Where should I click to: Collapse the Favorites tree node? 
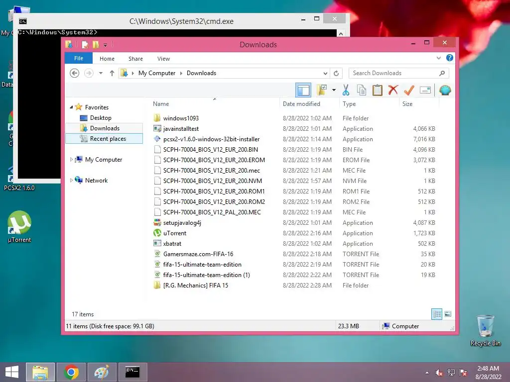pyautogui.click(x=71, y=107)
